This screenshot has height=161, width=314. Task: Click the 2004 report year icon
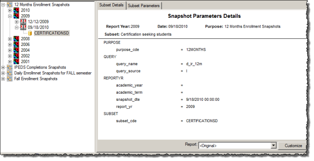click(x=17, y=50)
